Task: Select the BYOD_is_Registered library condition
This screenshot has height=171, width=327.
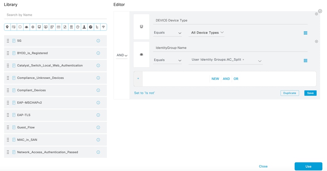Action: click(x=55, y=53)
